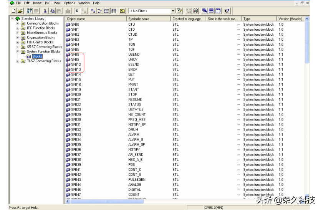Expand the Communication Blocks tree node
321x210 pixels.
[18, 23]
